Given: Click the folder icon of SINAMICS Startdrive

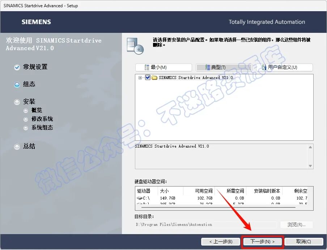Looking at the screenshot, I should coord(154,78).
